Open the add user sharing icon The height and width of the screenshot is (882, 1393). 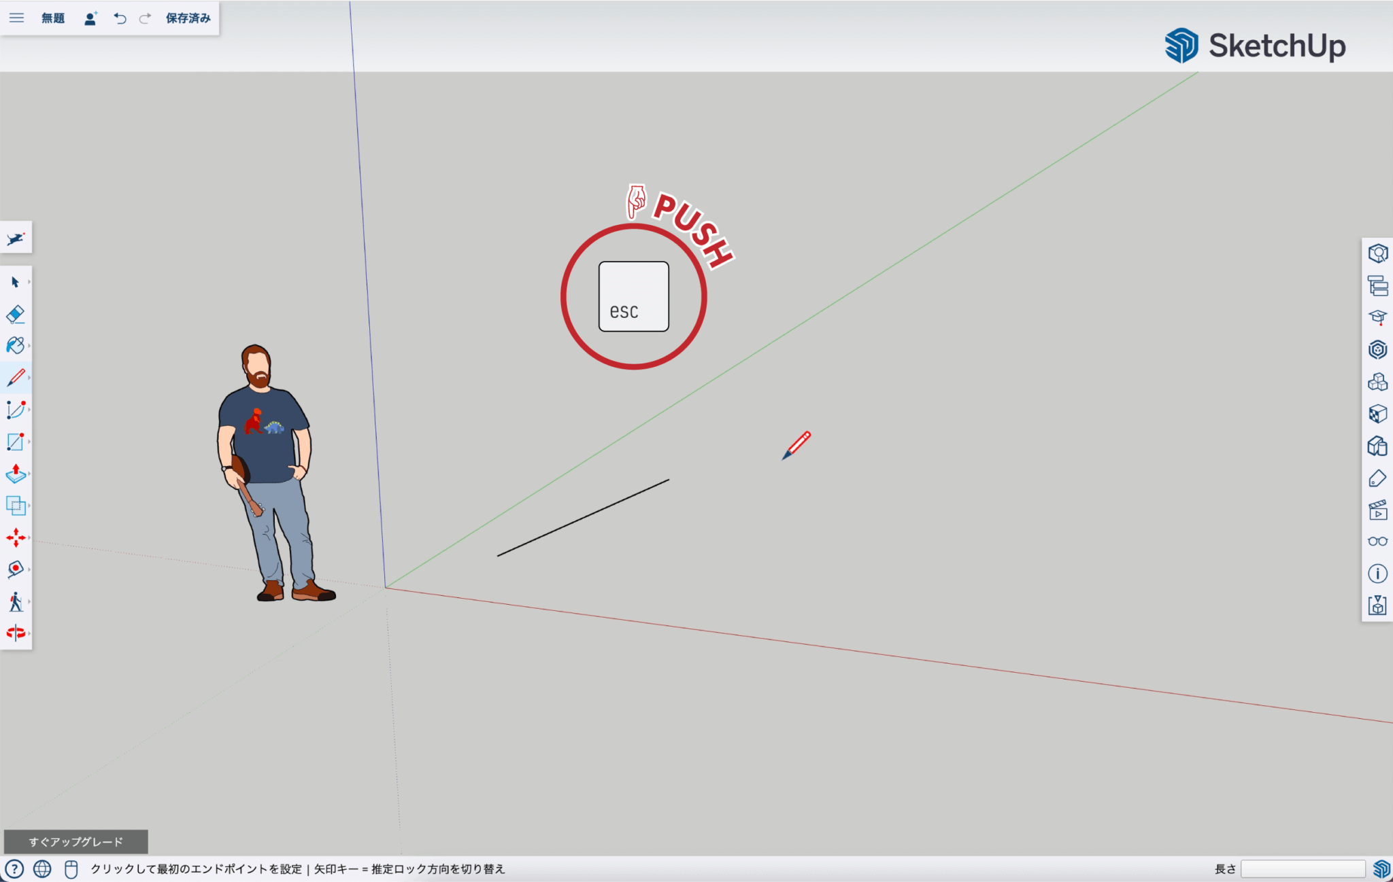[x=90, y=18]
